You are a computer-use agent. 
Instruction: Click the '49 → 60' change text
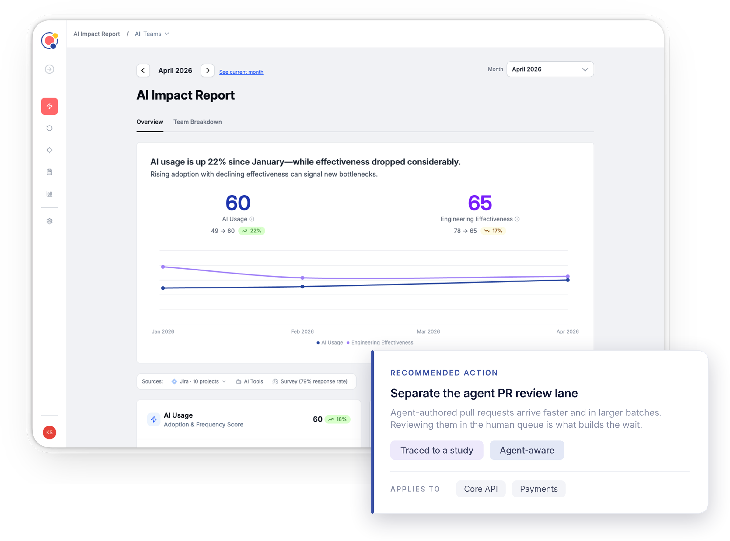(223, 231)
